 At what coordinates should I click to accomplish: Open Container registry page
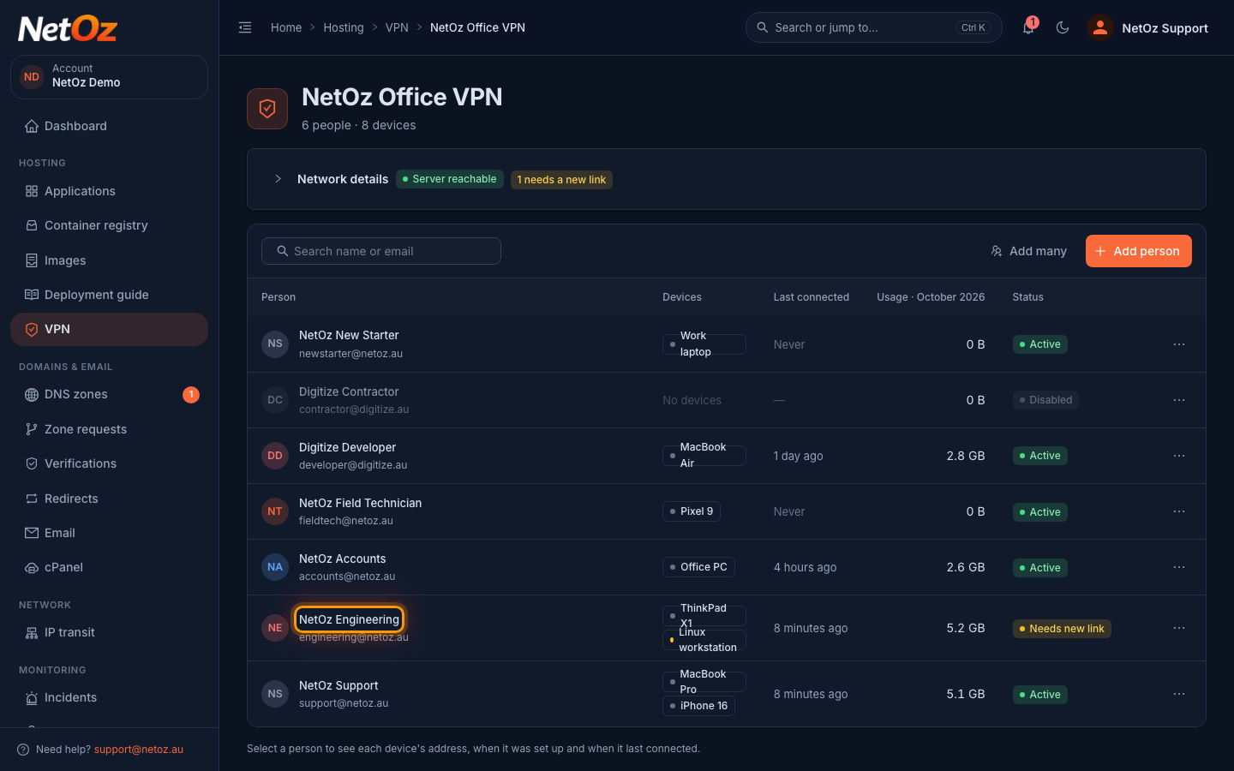click(x=109, y=225)
